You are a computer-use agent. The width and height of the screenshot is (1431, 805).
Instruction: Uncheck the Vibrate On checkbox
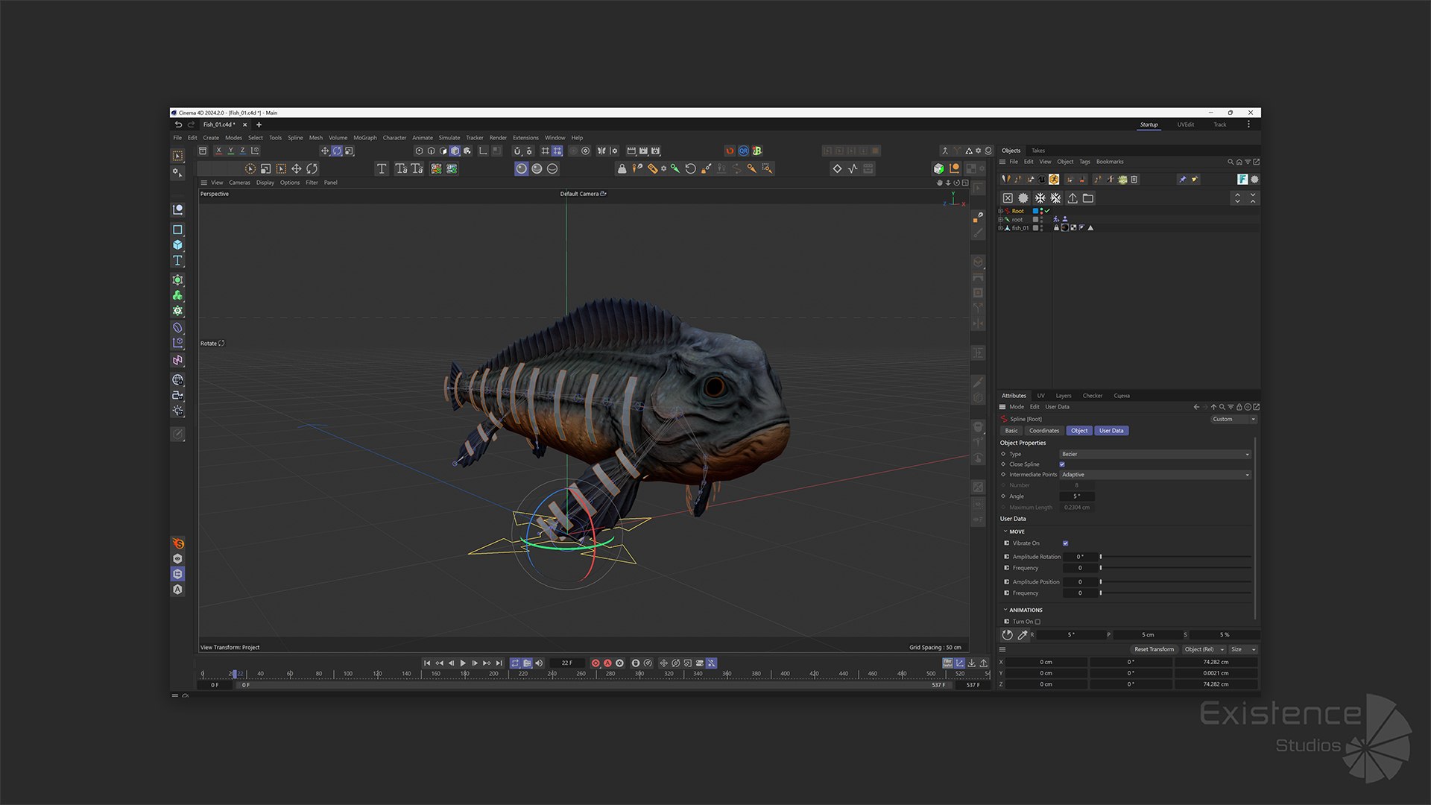(x=1065, y=543)
